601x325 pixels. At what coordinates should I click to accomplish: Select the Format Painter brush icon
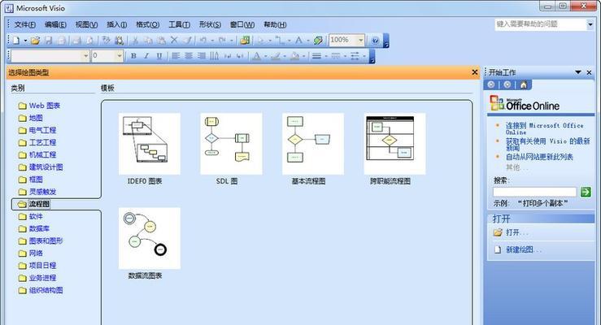click(187, 40)
